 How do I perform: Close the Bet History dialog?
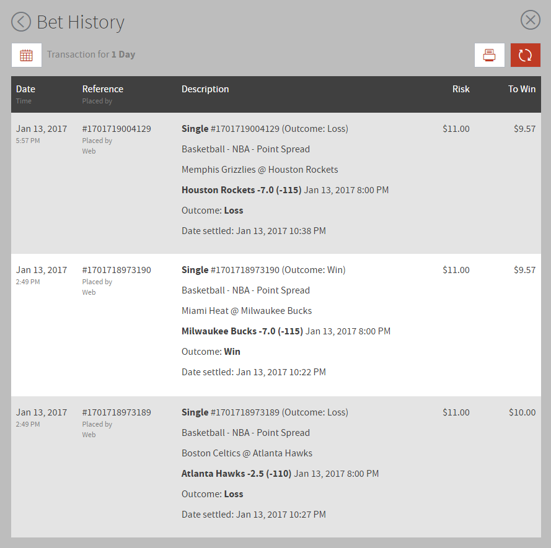click(531, 20)
